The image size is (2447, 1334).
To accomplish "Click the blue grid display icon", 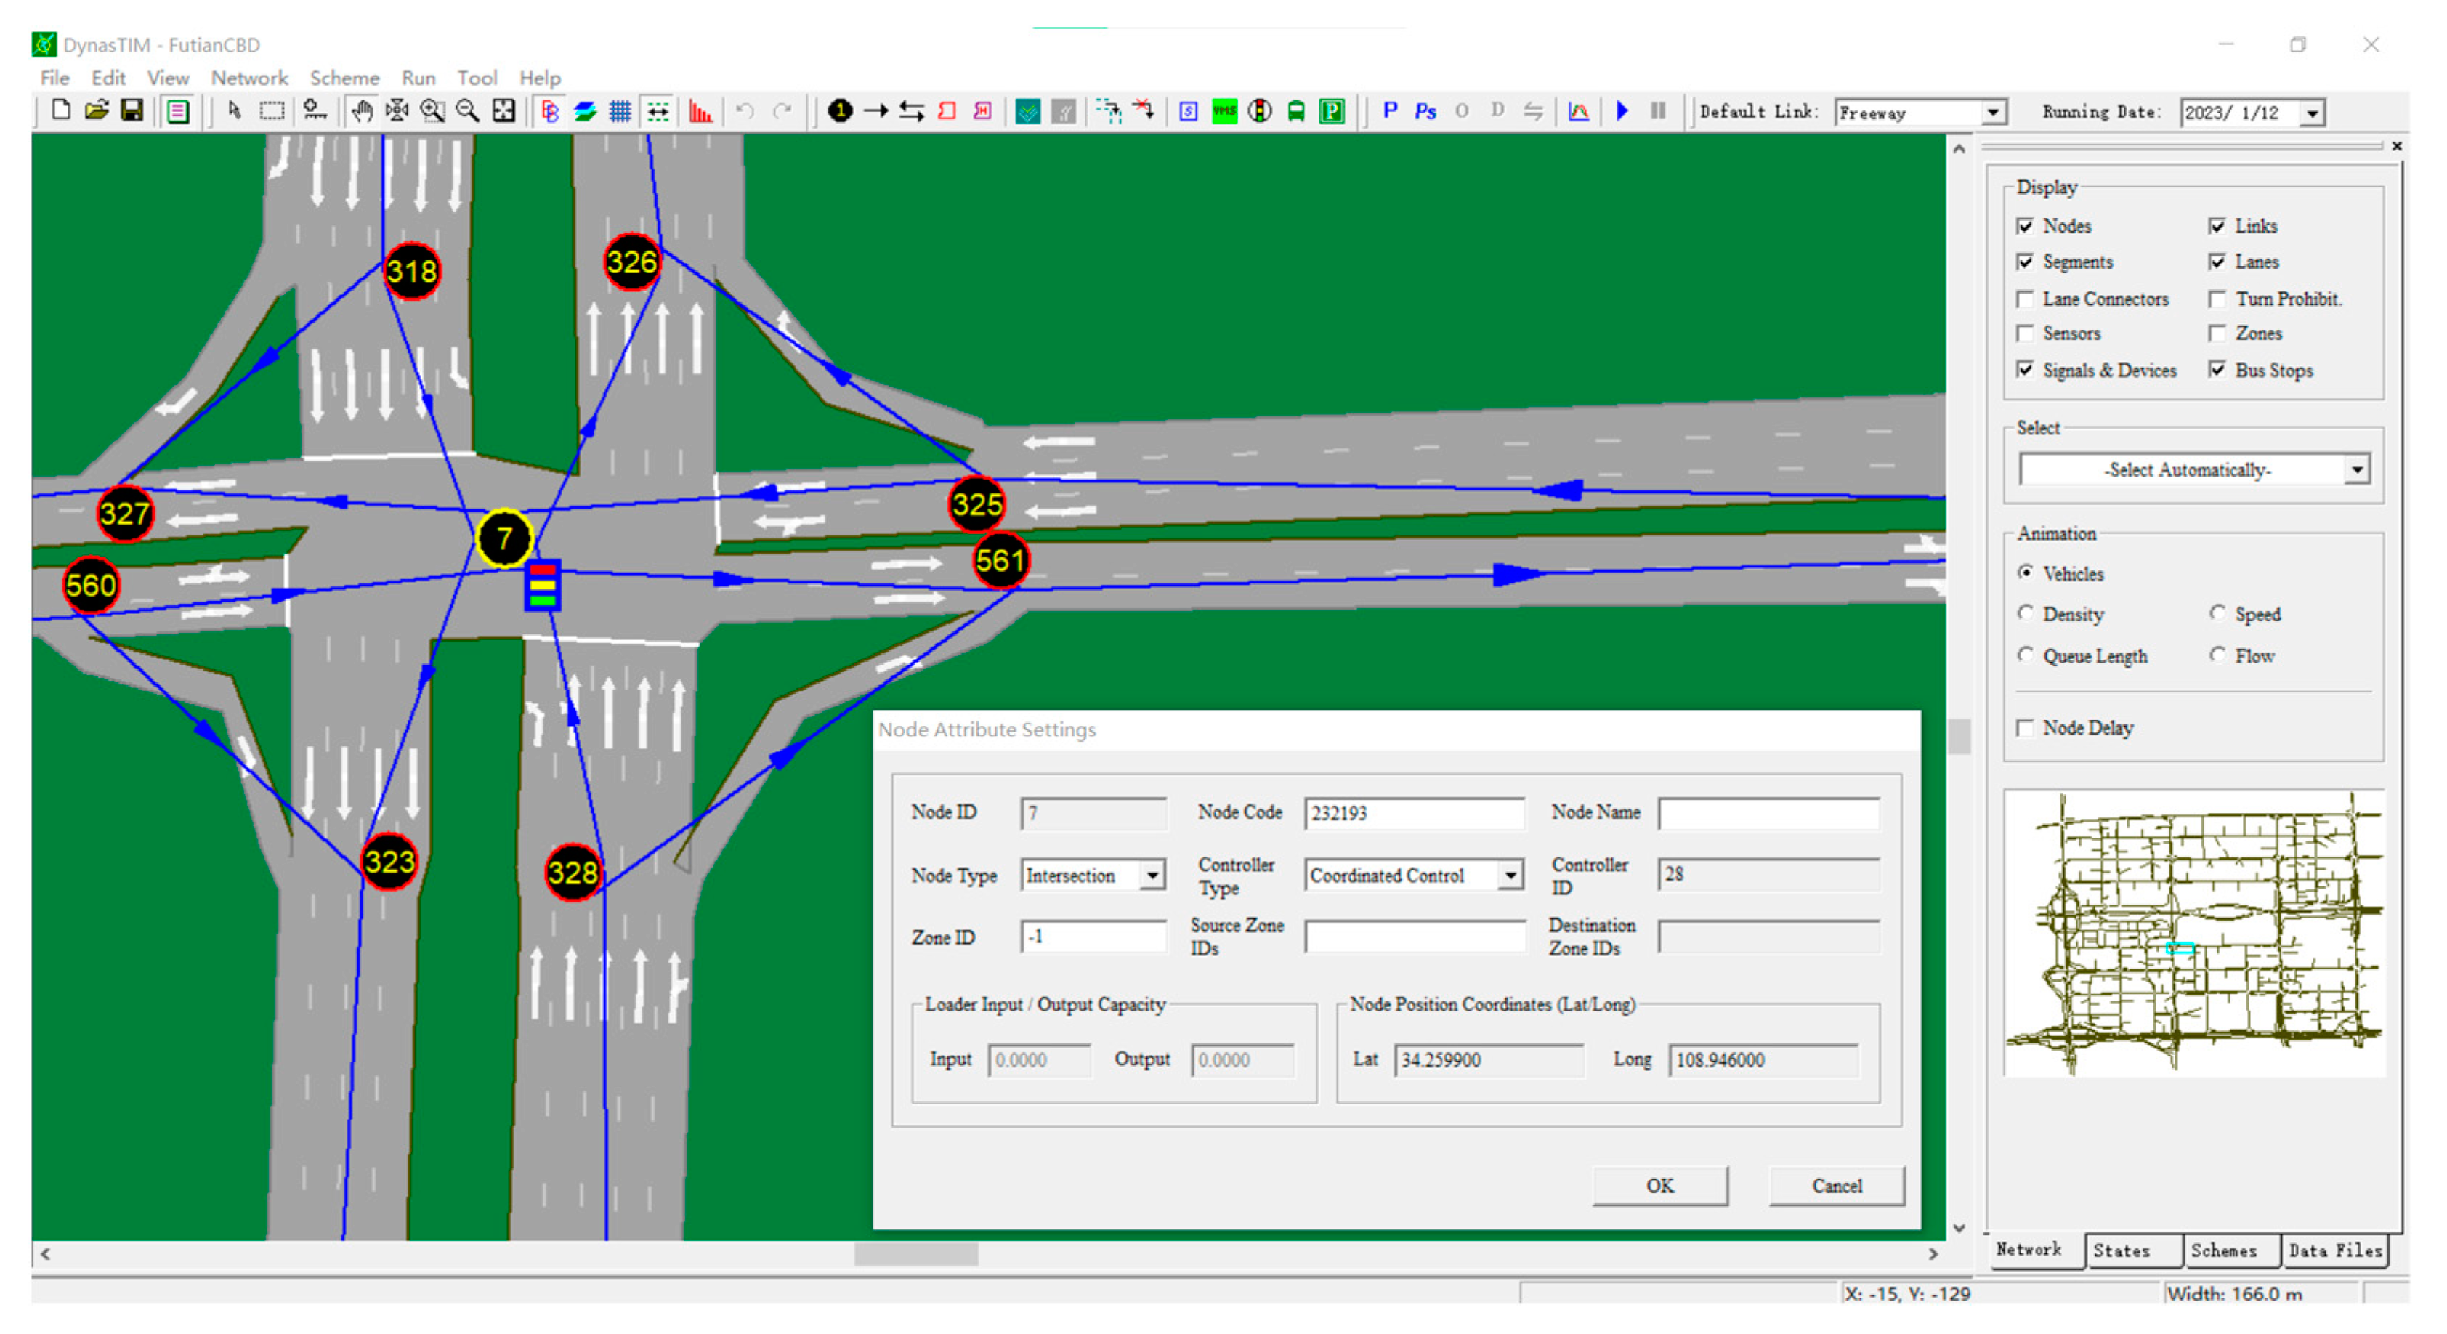I will 620,112.
